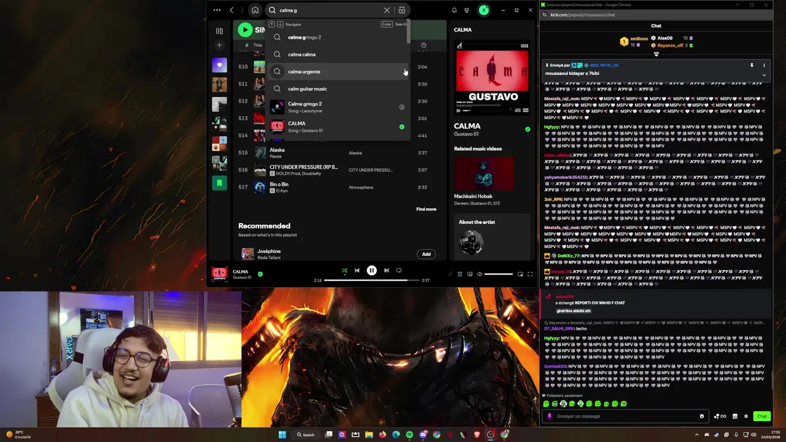Open Gustavo 51 link in player bar
Image resolution: width=786 pixels, height=442 pixels.
point(242,277)
